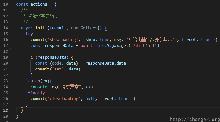Click the catch keyword on line 23
The height and width of the screenshot is (122, 220).
pos(34,81)
